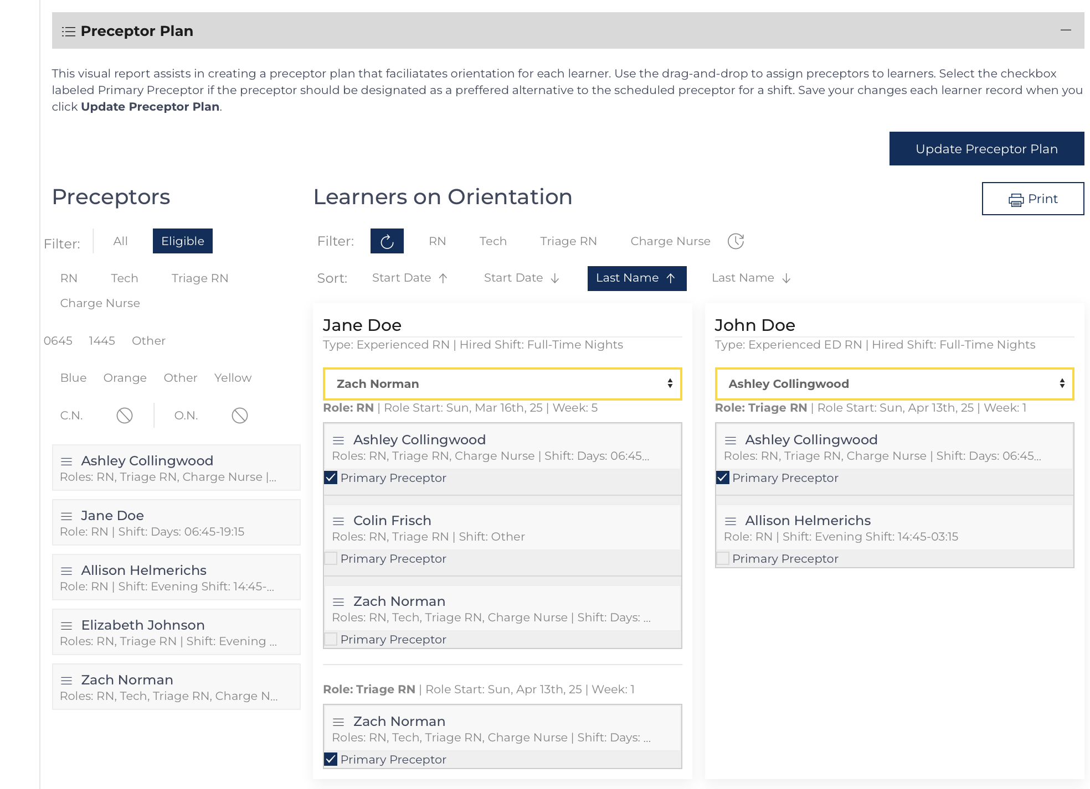
Task: Click Zach Norman drag handle in Preceptors list
Action: [66, 681]
